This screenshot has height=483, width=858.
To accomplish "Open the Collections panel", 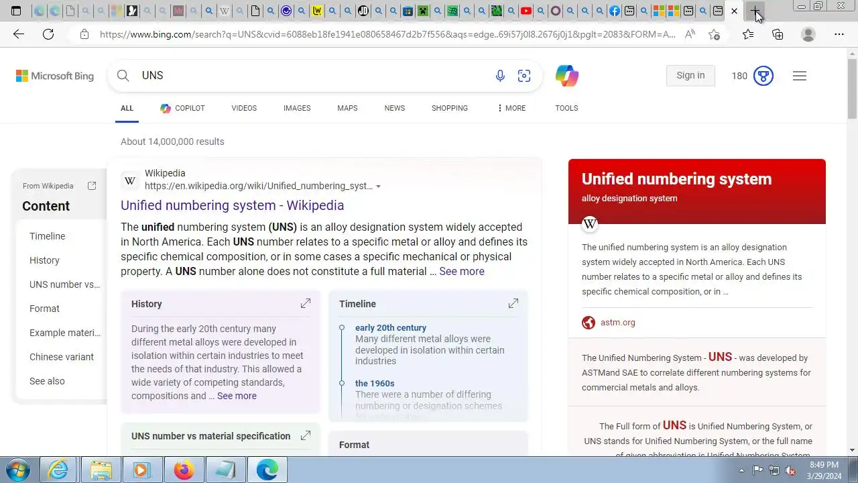I will (778, 34).
